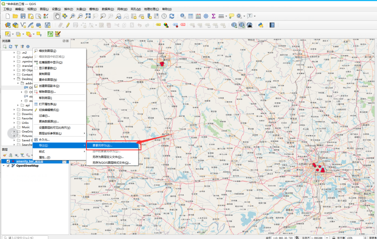Image resolution: width=377 pixels, height=239 pixels.
Task: Open the Python console icon
Action: click(261, 25)
